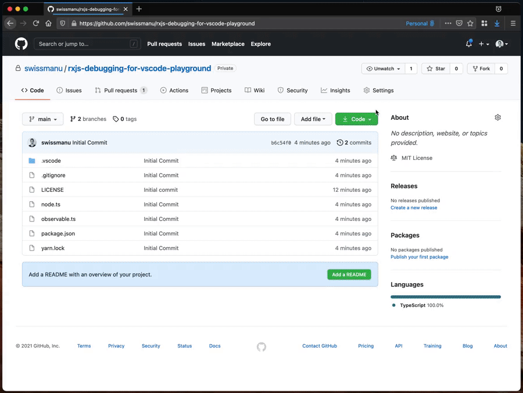Click the footer GitHub logo
This screenshot has width=523, height=393.
(261, 347)
